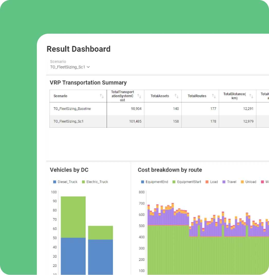The width and height of the screenshot is (269, 275).
Task: Toggle Unload legend series
Action: click(x=248, y=182)
